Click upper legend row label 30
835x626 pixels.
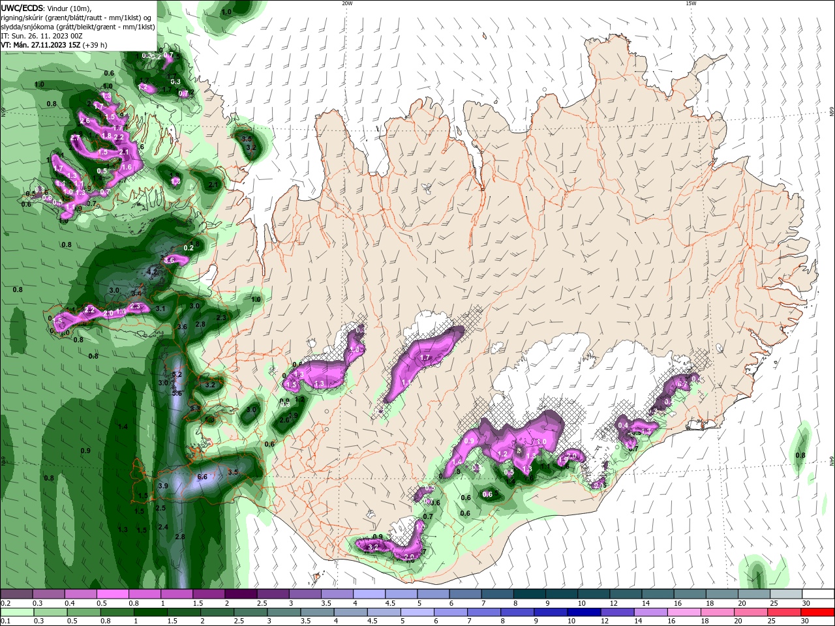click(806, 603)
